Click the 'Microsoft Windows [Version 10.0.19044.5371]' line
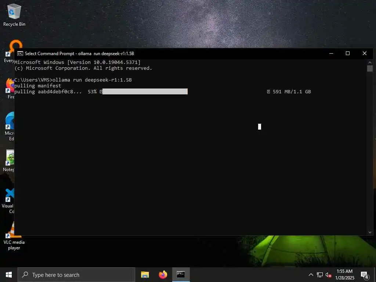The width and height of the screenshot is (376, 282). (77, 62)
